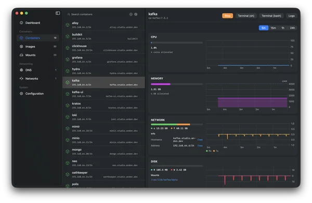Viewport: 312px width, 203px height.
Task: Open Terminal (bash) for kafka
Action: [271, 16]
